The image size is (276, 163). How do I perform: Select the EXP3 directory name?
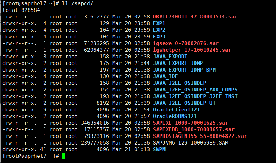coord(159,37)
